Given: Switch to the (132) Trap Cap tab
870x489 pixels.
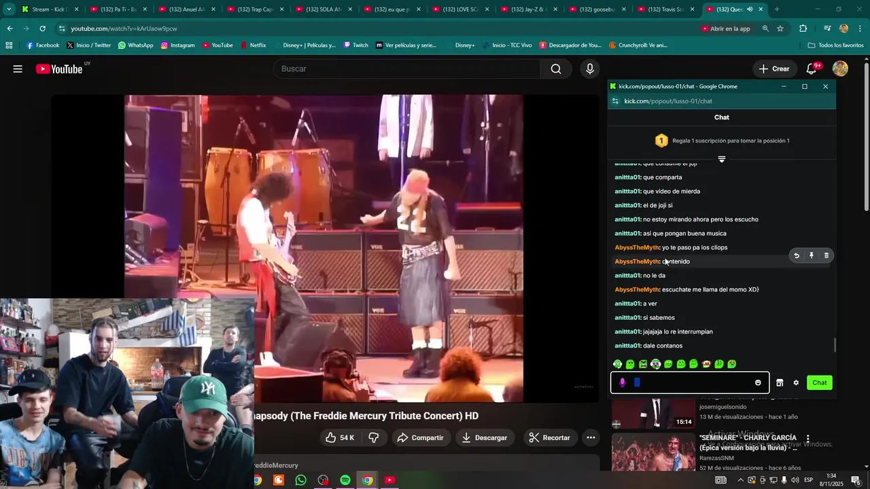Looking at the screenshot, I should (x=255, y=10).
